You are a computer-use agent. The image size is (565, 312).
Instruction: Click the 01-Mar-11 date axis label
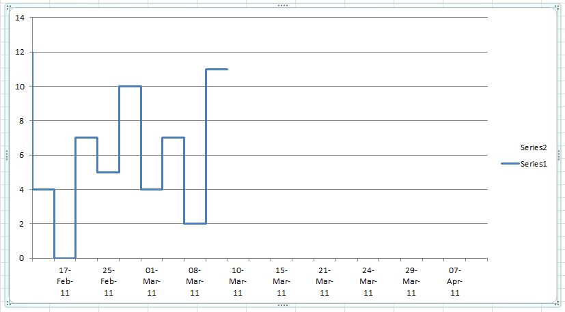click(152, 281)
